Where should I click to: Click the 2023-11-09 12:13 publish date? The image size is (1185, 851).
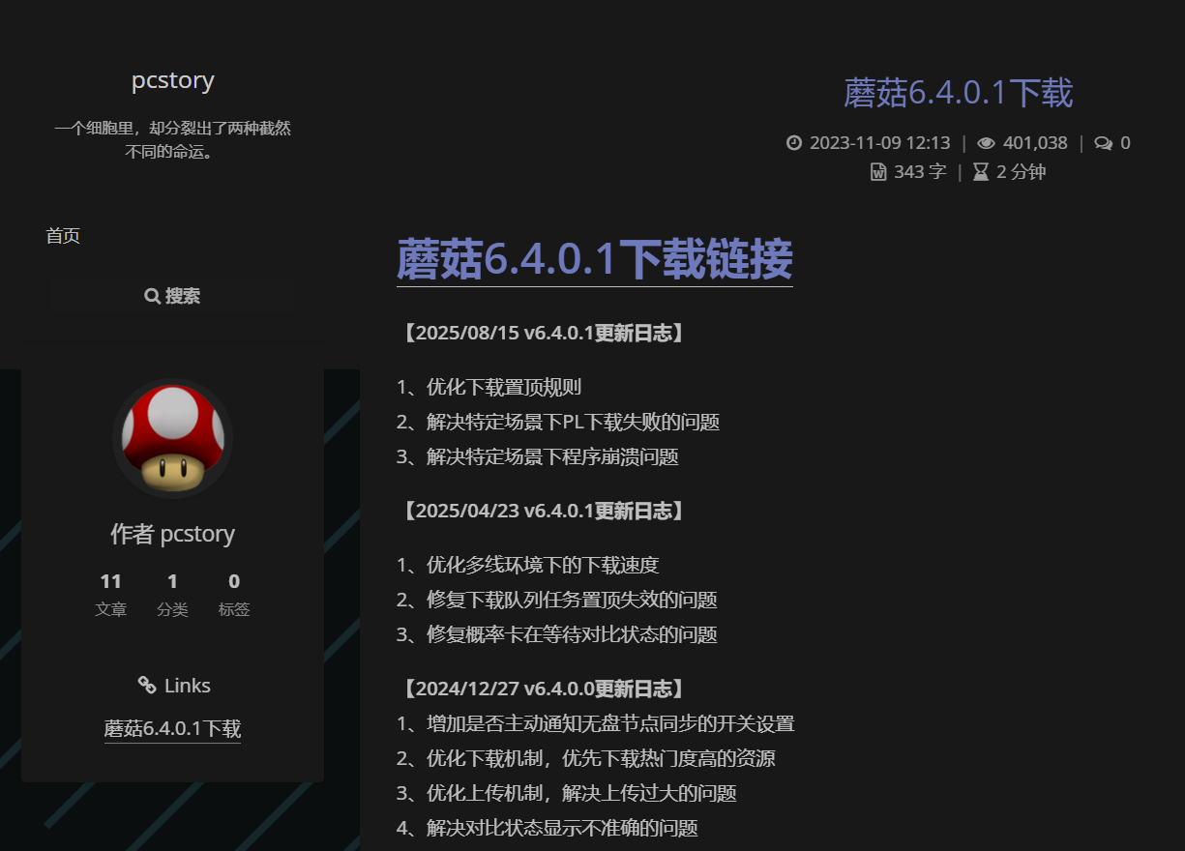[x=879, y=143]
